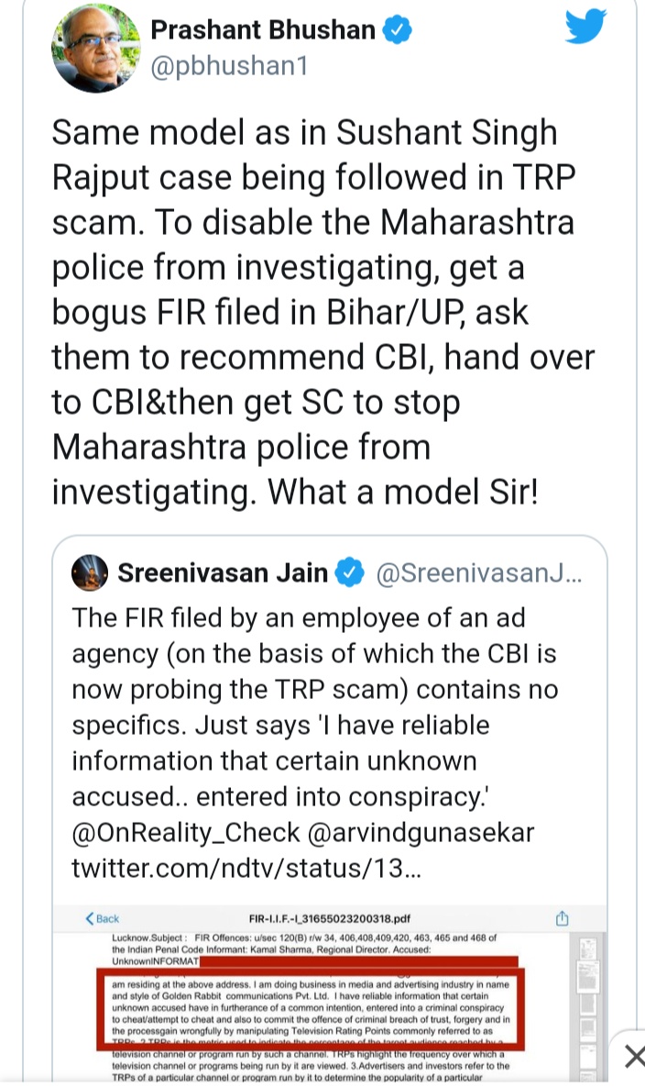
Task: Tap the share icon in PDF viewer
Action: pyautogui.click(x=563, y=917)
